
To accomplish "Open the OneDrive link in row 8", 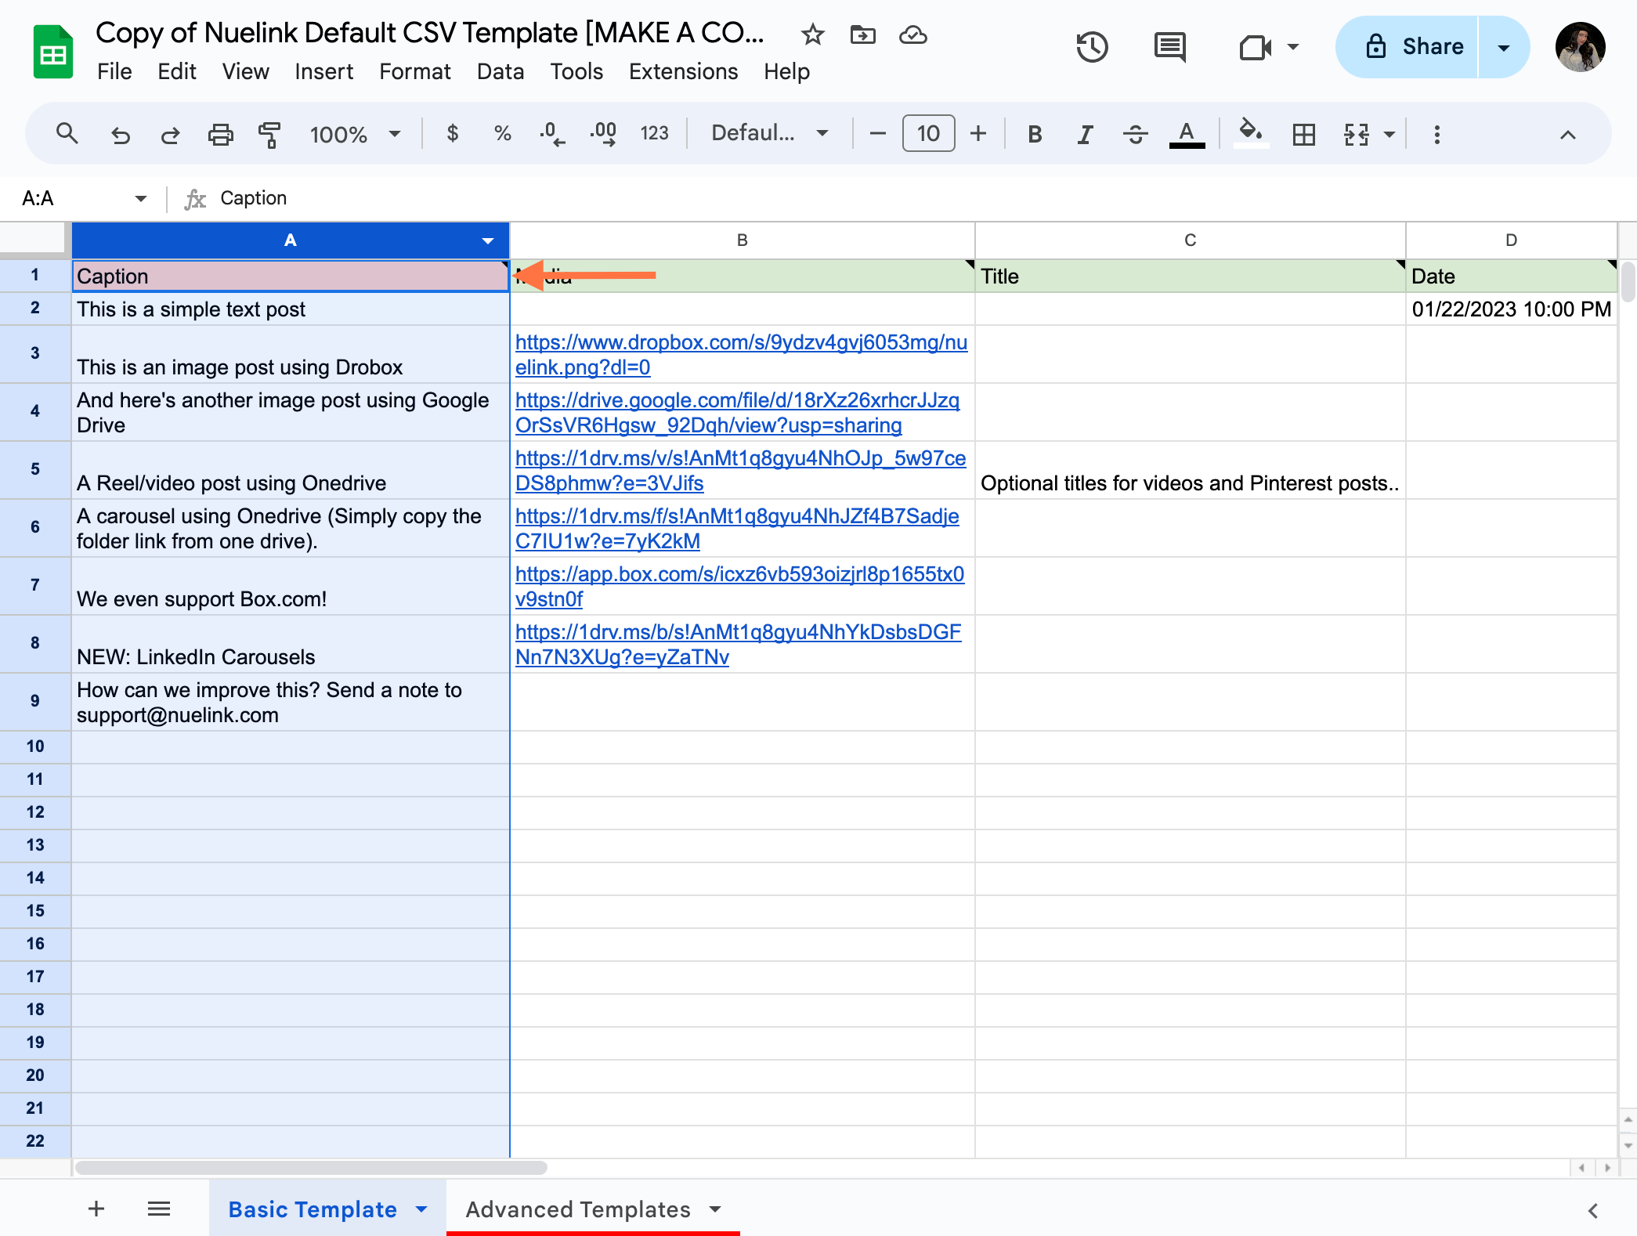I will [x=738, y=645].
